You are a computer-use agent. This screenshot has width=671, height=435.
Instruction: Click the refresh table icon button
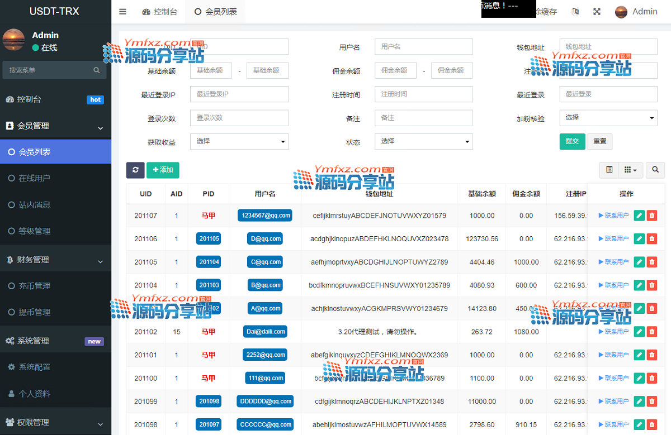[x=135, y=170]
